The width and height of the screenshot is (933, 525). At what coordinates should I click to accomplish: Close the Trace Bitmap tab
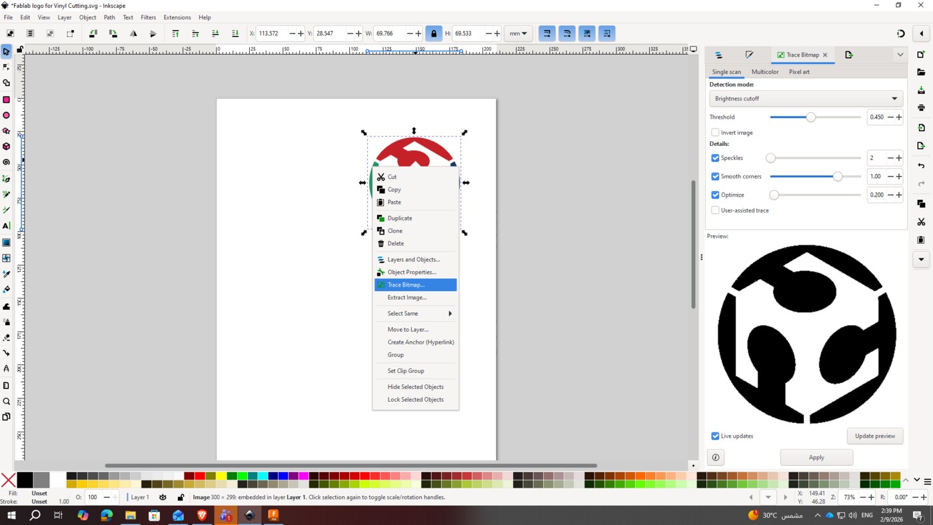tap(825, 55)
